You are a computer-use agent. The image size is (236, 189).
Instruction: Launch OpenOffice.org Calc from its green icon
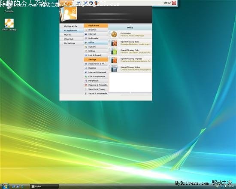coord(114,52)
